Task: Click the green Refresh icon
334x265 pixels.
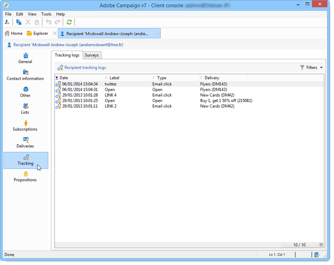Action: 69,22
